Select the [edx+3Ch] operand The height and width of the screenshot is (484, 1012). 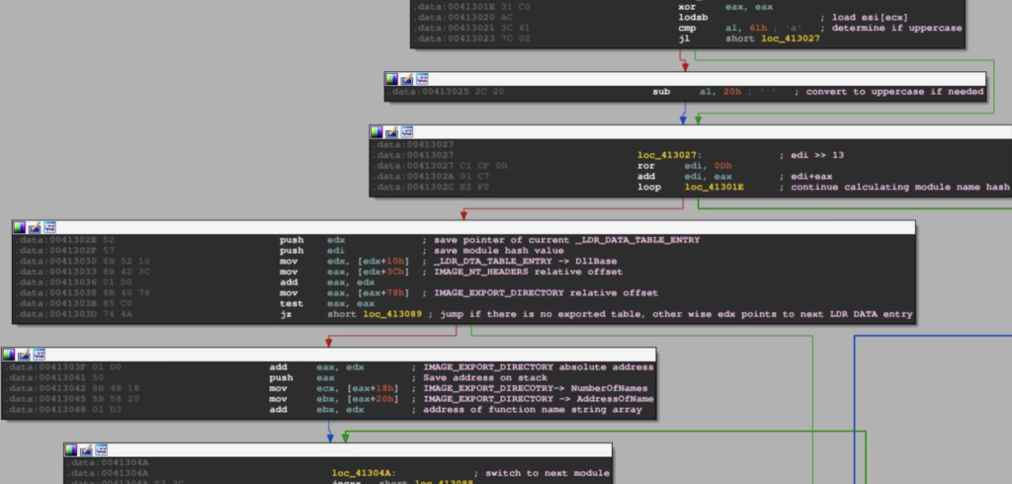[x=384, y=271]
